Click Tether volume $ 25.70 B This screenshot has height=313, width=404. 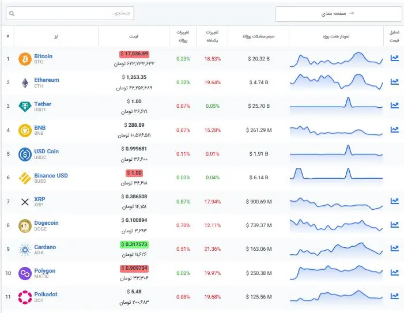click(259, 106)
